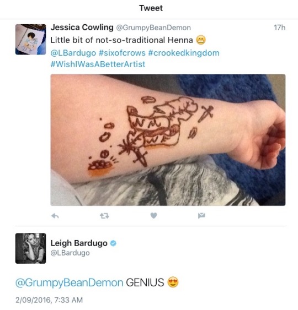Click the @LBardugo handle below Leigh's name
The width and height of the screenshot is (298, 310).
click(x=70, y=253)
